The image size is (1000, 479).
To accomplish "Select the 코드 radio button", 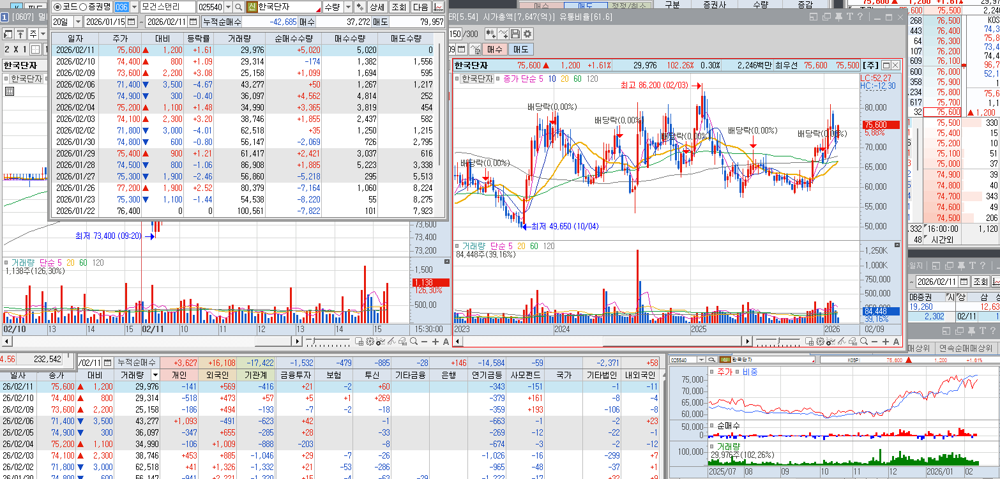I will [x=57, y=7].
